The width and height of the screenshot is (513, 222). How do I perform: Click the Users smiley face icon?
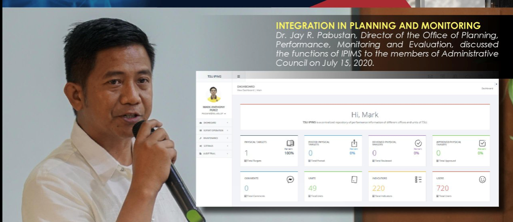(482, 179)
